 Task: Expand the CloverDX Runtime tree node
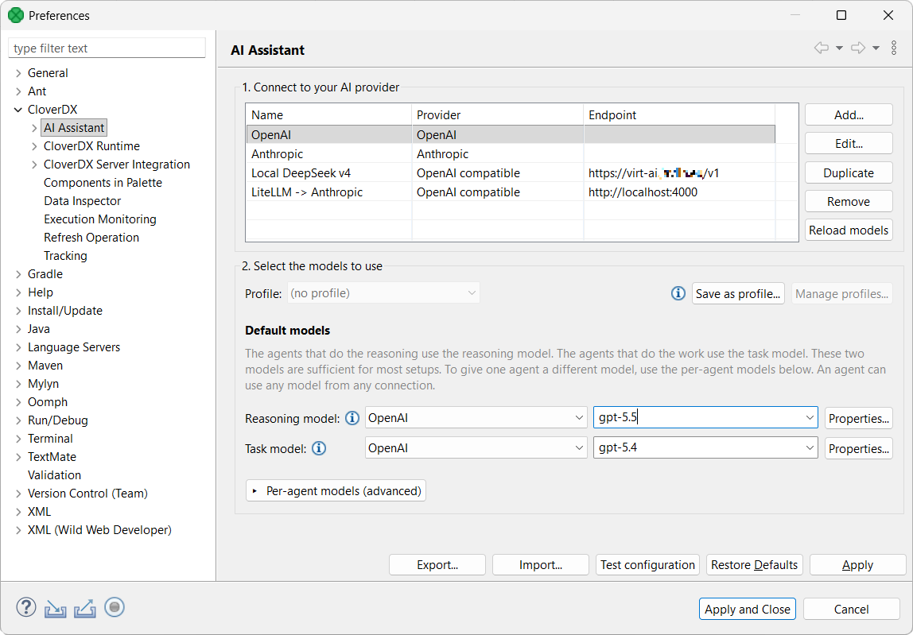(x=34, y=146)
